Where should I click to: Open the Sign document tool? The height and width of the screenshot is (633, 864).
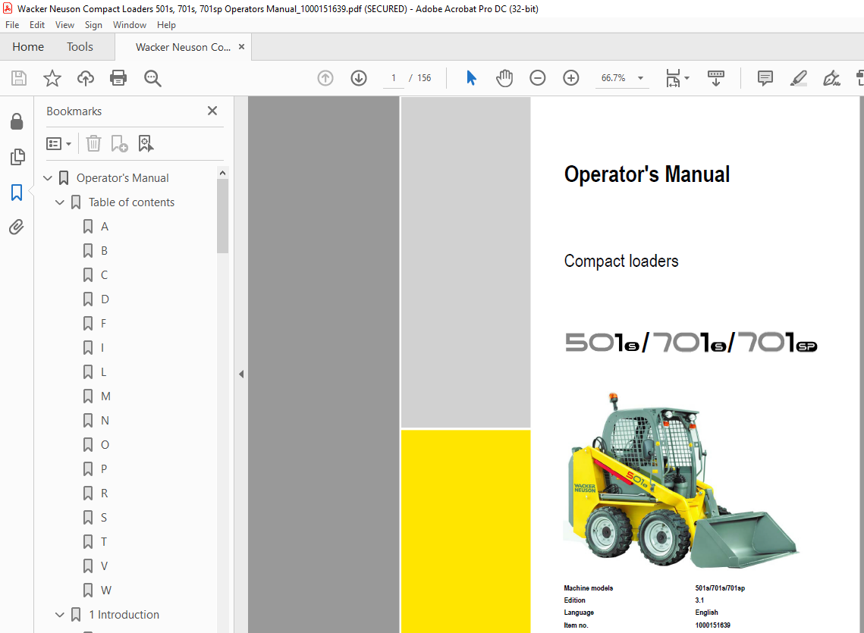[831, 78]
